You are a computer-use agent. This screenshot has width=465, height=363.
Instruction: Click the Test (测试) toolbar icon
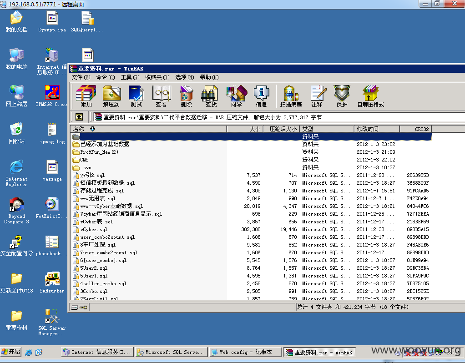click(x=136, y=96)
